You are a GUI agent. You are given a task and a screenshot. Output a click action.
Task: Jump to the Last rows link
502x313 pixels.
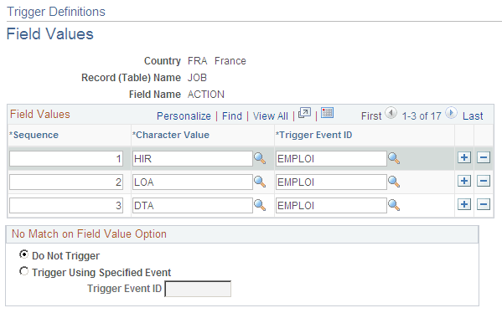click(473, 115)
